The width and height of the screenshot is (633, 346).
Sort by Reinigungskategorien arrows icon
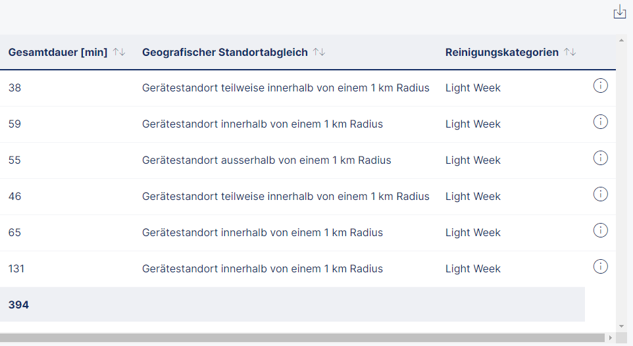(x=570, y=52)
